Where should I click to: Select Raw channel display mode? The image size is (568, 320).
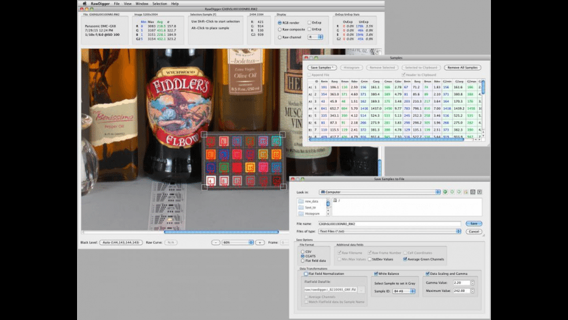[279, 37]
